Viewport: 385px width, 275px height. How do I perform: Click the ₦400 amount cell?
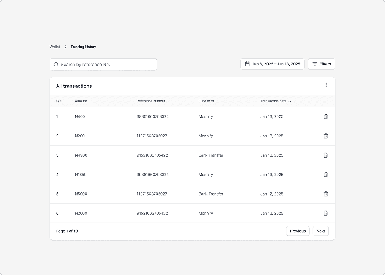80,116
